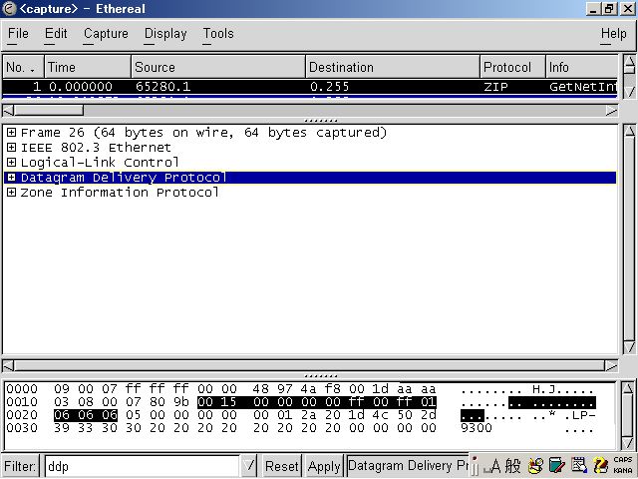Select the Logical-Link Control row text
The image size is (638, 479).
pos(100,162)
